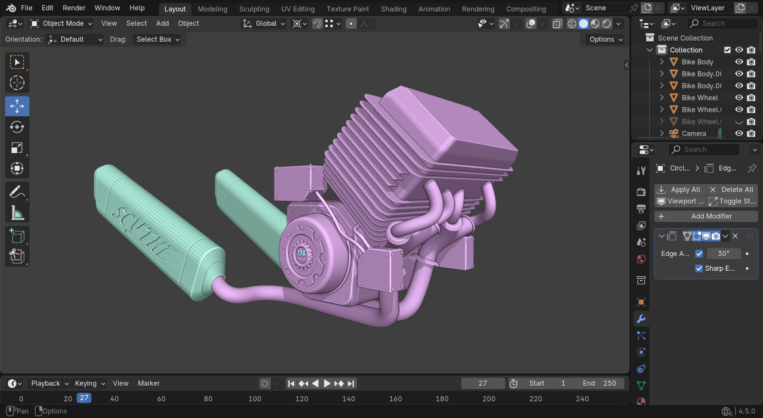Click the jump to last frame button
The width and height of the screenshot is (763, 418).
click(351, 383)
